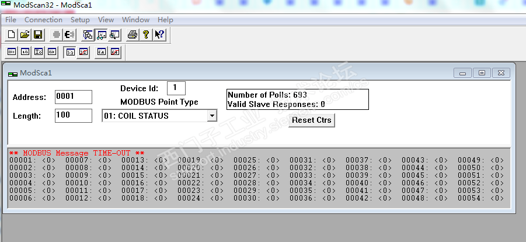Select the coil entry 00045: <0>
Image resolution: width=526 pixels, height=242 pixels.
424,175
